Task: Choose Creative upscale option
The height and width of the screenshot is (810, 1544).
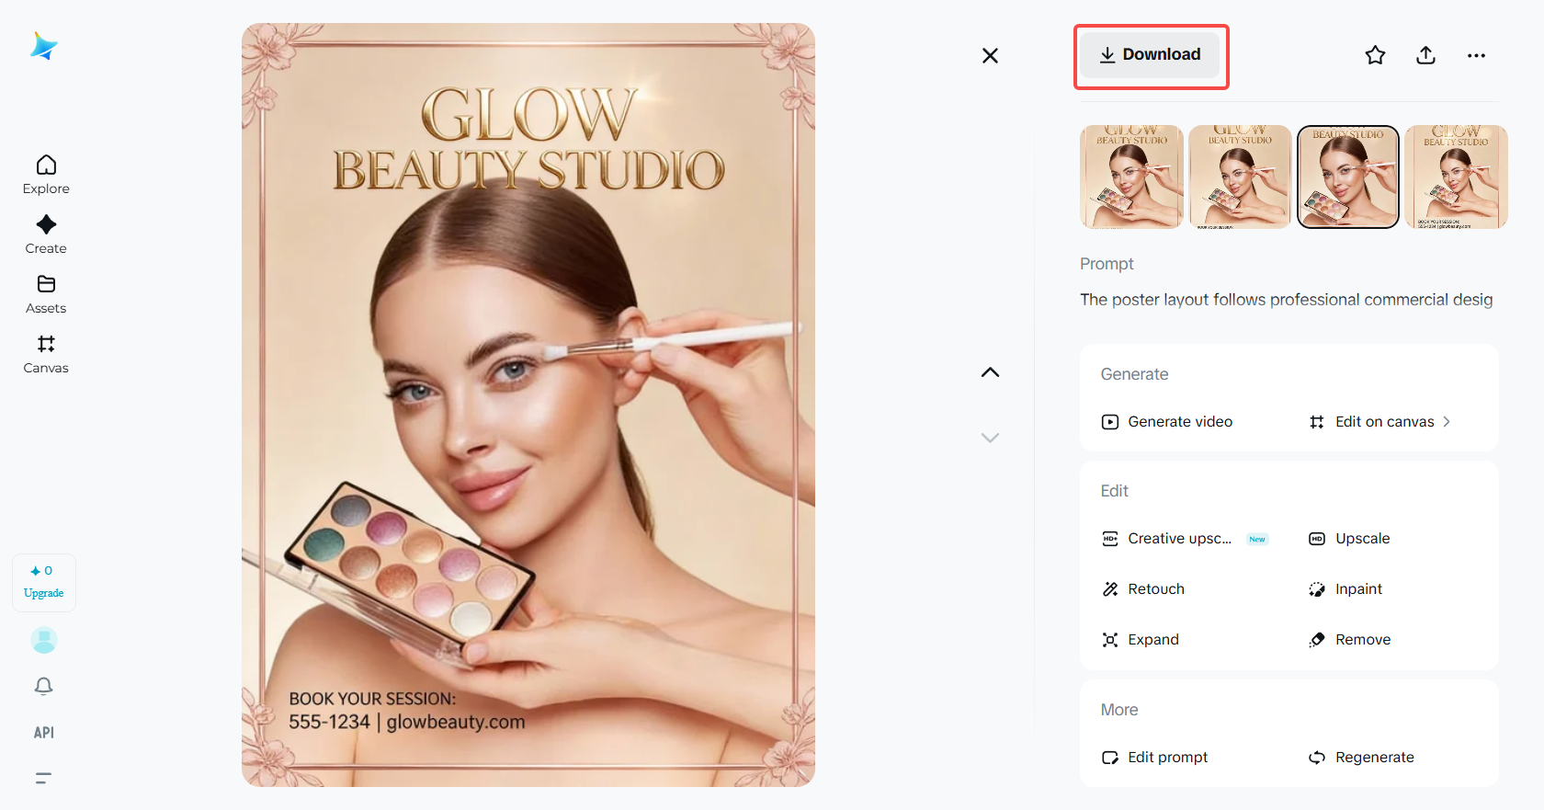Action: (x=1186, y=539)
